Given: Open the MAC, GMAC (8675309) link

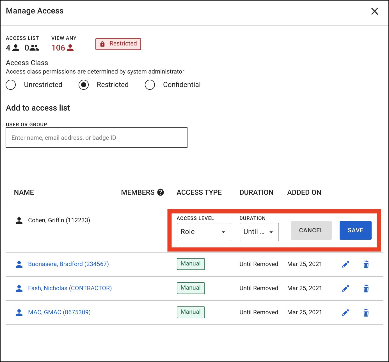Looking at the screenshot, I should click(59, 312).
